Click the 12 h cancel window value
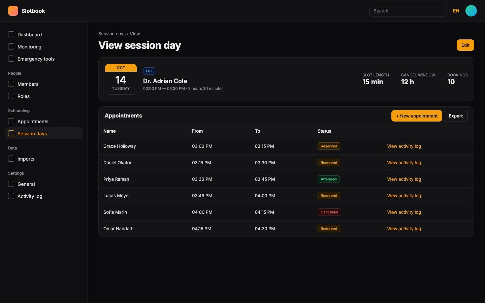The height and width of the screenshot is (303, 485). (x=408, y=82)
